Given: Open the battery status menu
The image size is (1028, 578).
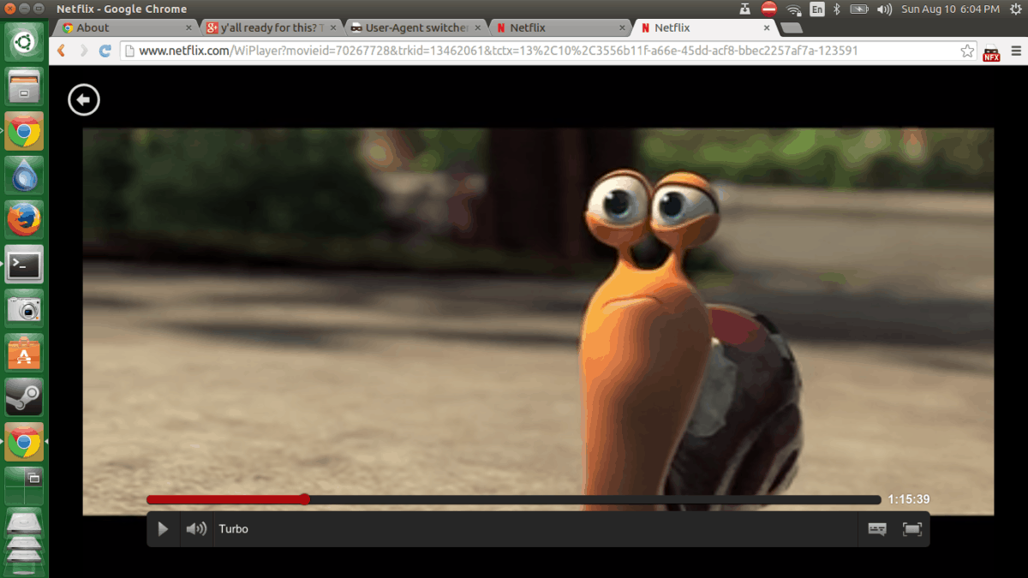Looking at the screenshot, I should (x=859, y=9).
